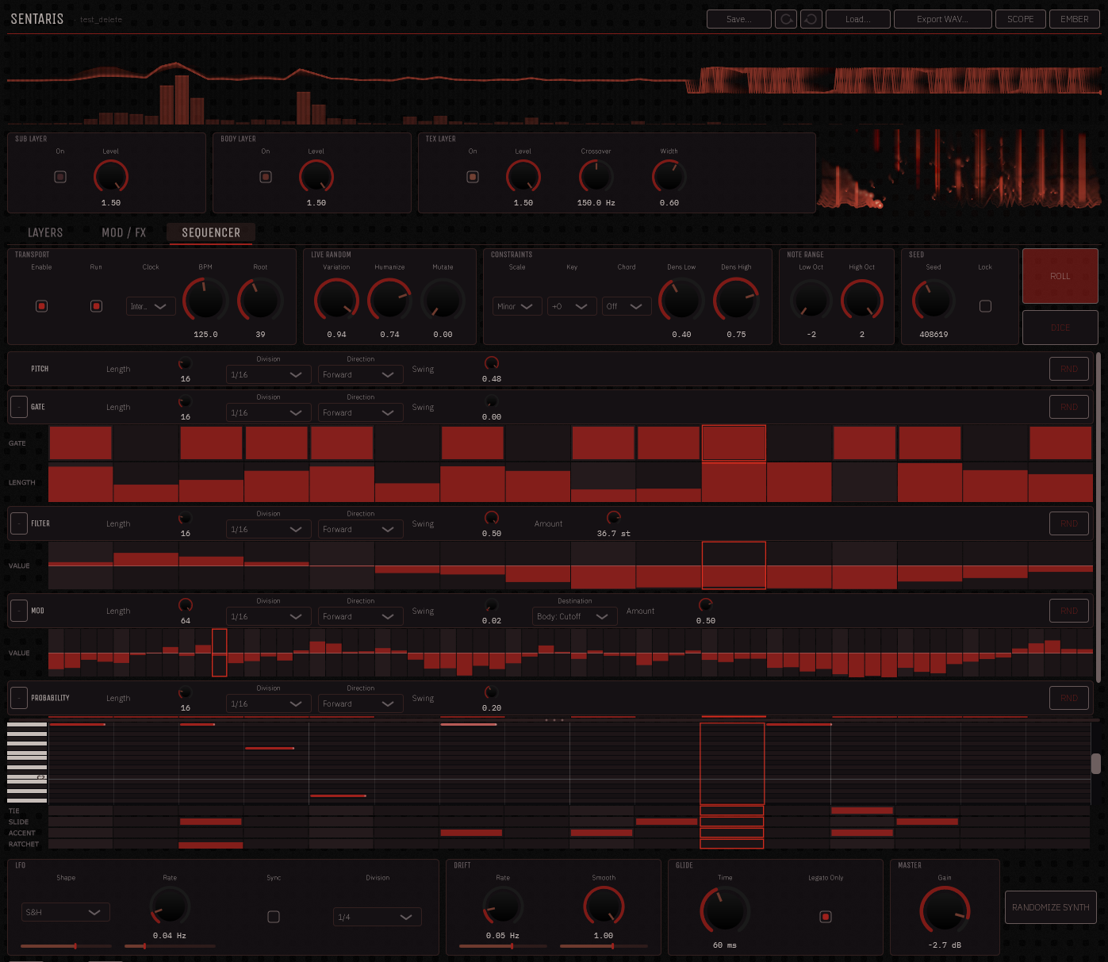Click the Dens Low knob

681,300
